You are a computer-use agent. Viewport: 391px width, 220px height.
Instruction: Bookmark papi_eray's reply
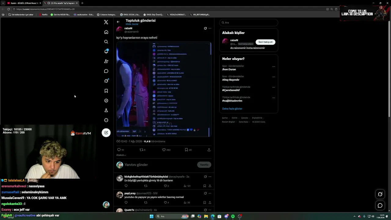point(205,202)
